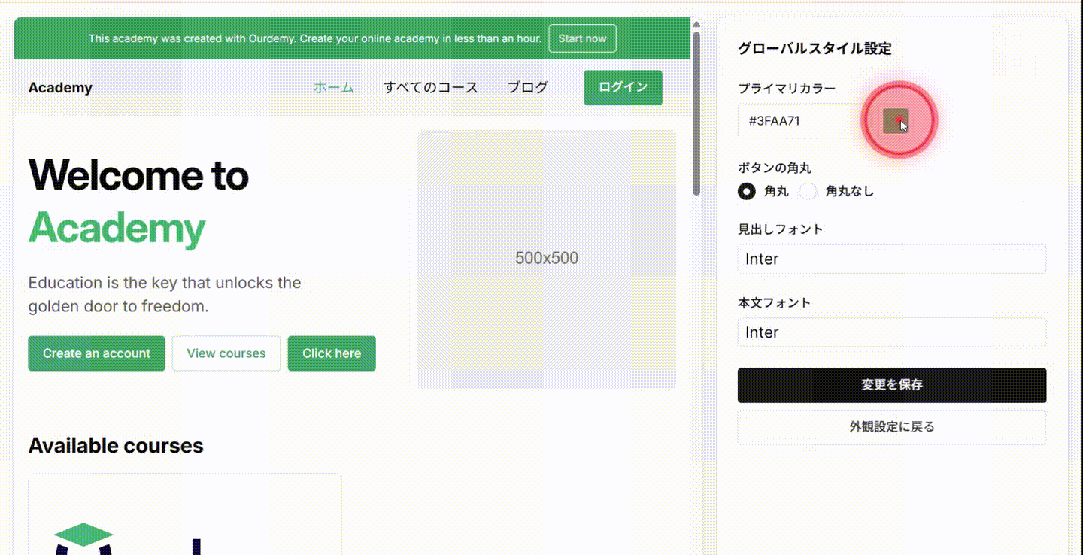Click the green ログイン button
Image resolution: width=1083 pixels, height=555 pixels.
click(622, 87)
